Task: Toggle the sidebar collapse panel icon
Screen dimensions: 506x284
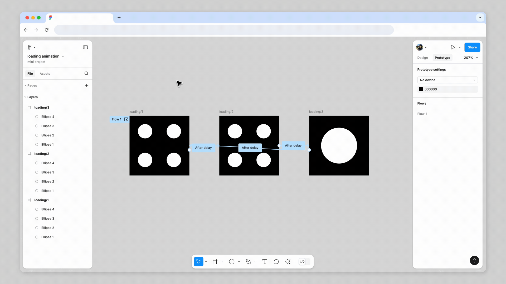Action: pyautogui.click(x=85, y=47)
